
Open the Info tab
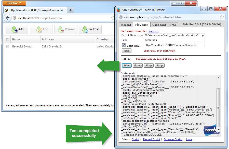click(173, 25)
